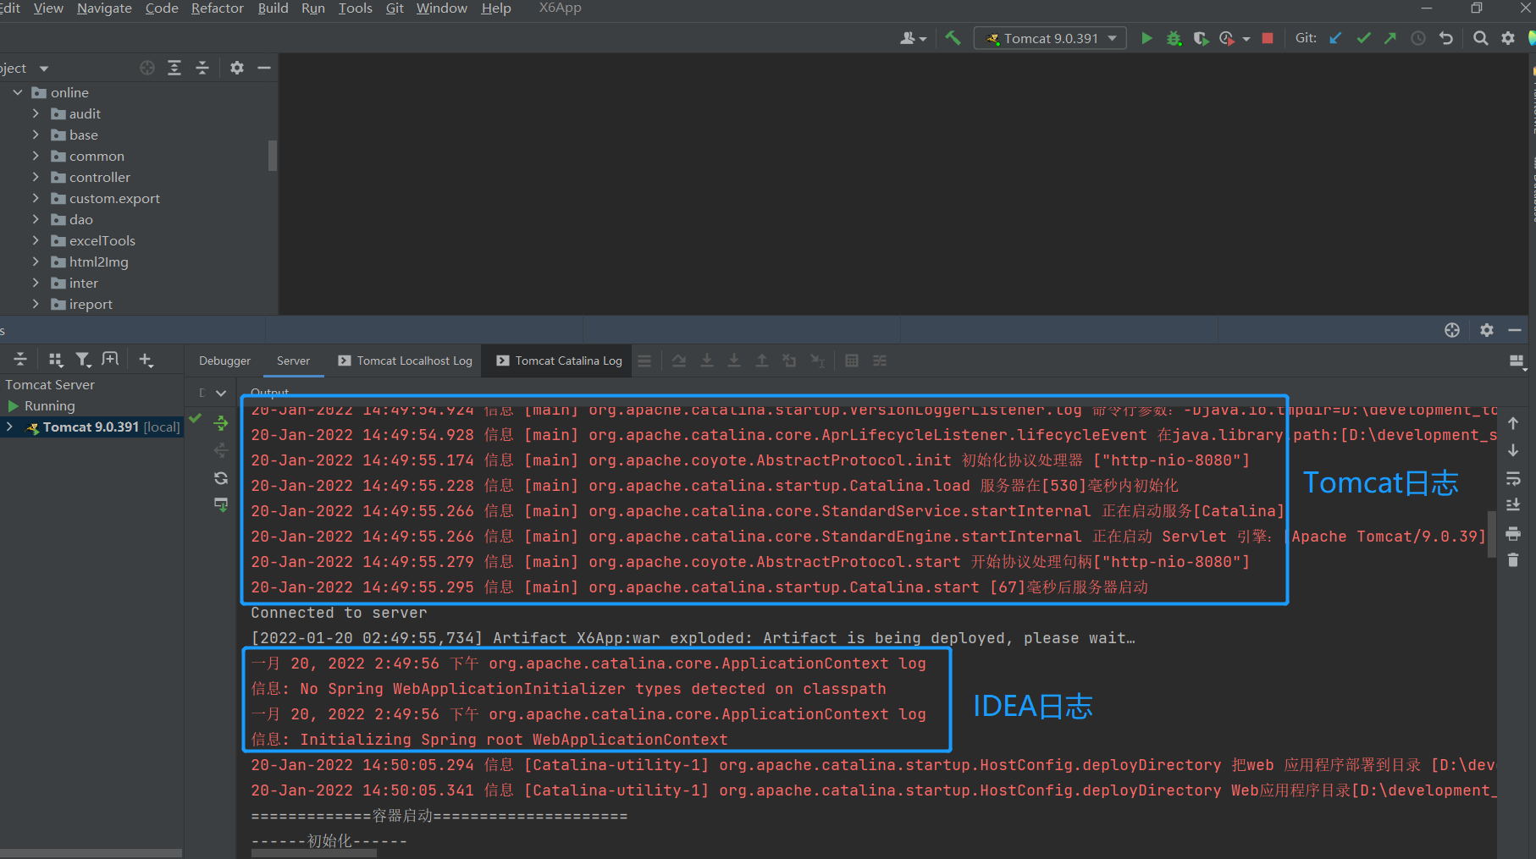Update project via the blue Git arrow
1536x859 pixels.
(x=1335, y=37)
